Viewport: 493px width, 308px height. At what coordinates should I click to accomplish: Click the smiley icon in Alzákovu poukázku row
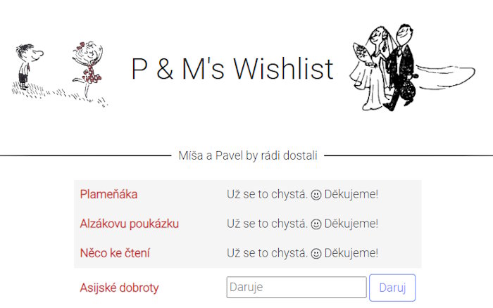[316, 224]
